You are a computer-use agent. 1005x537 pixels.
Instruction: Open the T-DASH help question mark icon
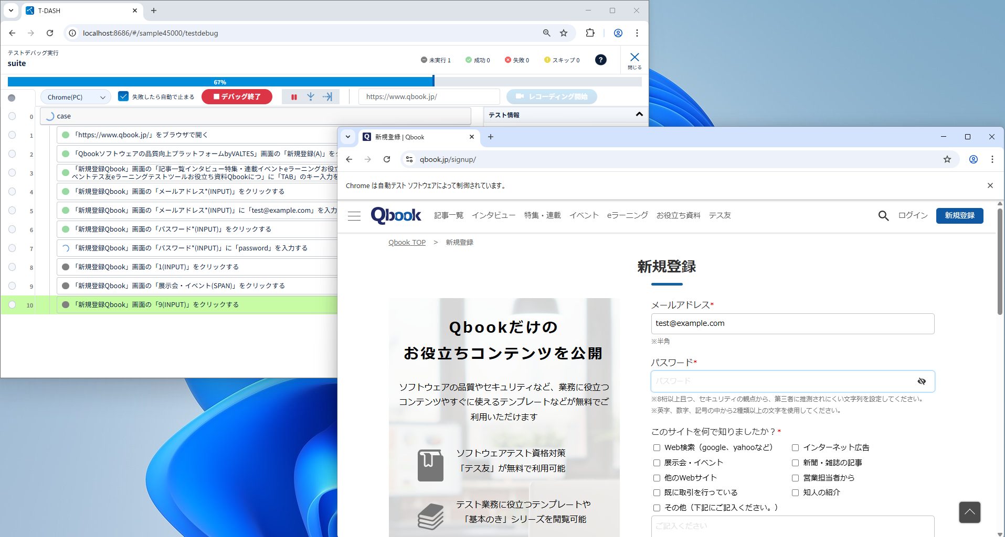point(600,60)
